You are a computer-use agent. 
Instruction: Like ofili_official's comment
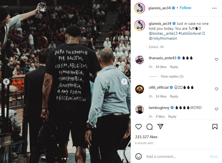point(216,89)
